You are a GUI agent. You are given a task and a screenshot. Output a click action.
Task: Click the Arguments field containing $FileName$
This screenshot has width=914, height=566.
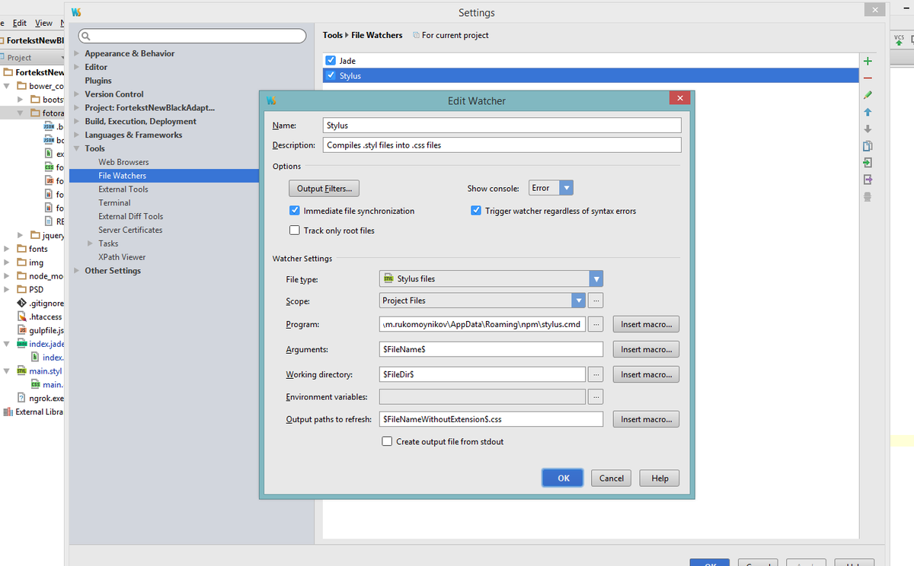click(x=491, y=350)
